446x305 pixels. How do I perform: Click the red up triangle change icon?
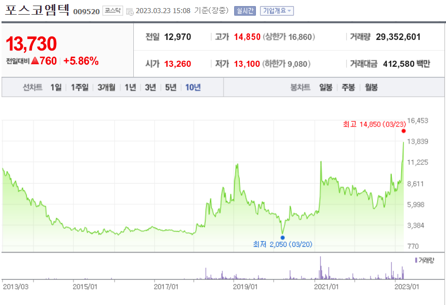34,61
